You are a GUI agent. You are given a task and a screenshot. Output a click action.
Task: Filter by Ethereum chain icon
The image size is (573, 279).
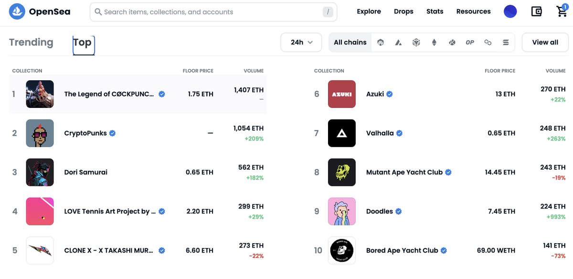pyautogui.click(x=434, y=43)
